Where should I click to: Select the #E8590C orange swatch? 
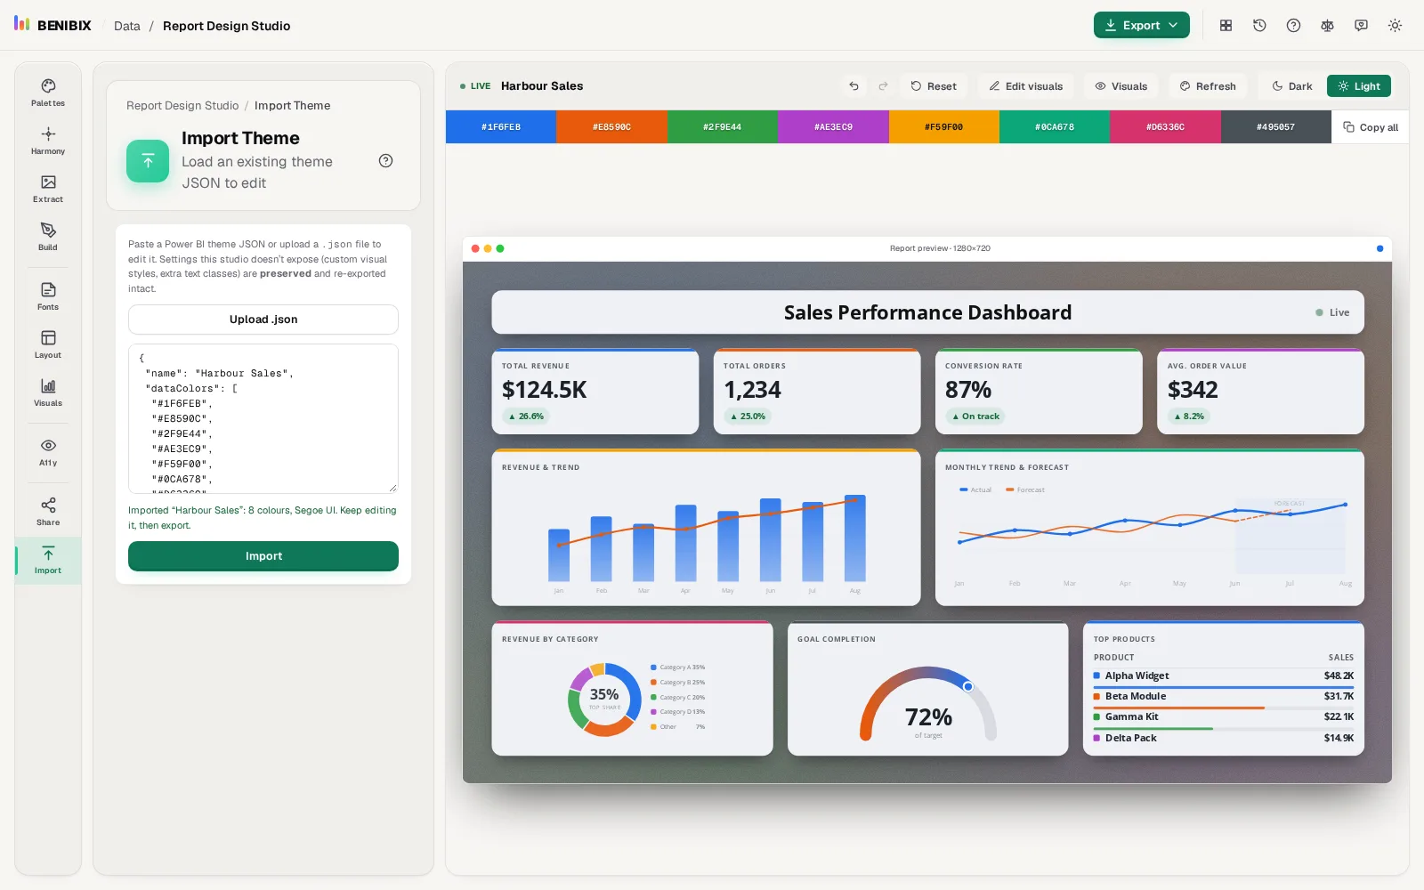point(611,127)
